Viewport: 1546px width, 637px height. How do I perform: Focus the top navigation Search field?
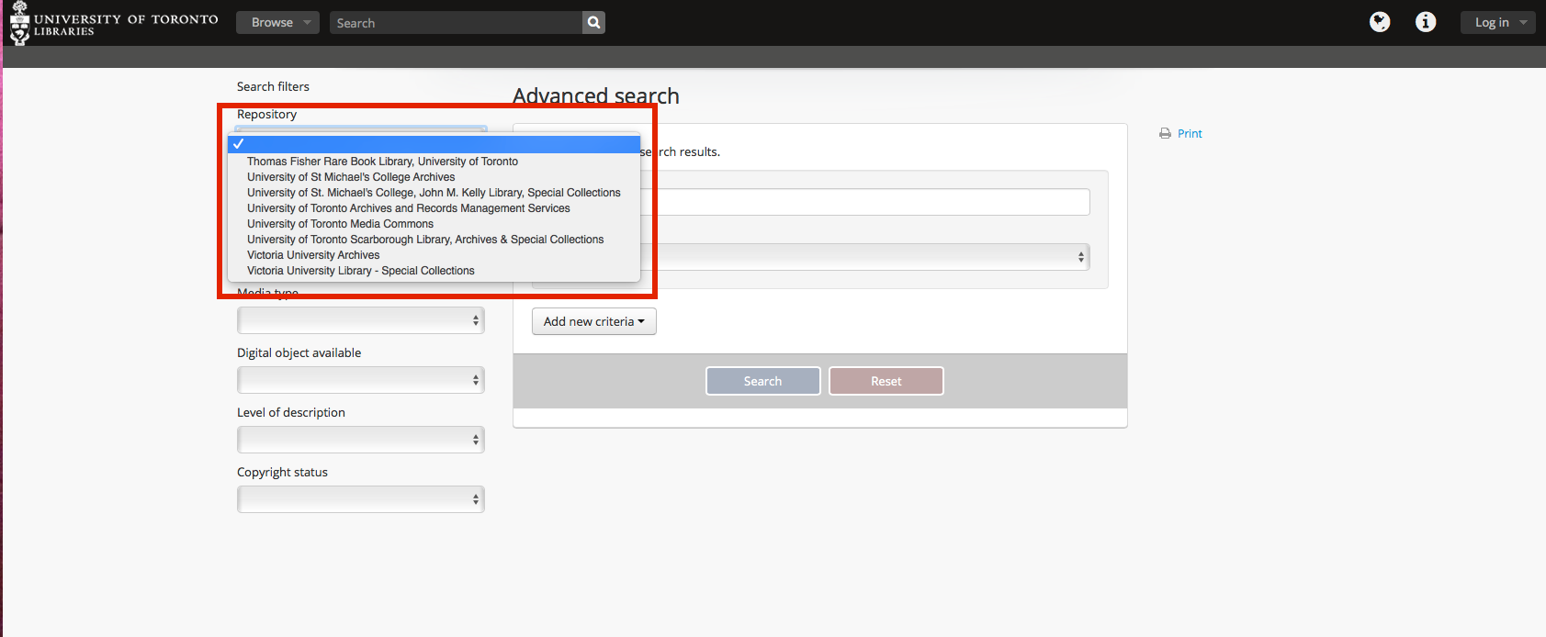(456, 23)
